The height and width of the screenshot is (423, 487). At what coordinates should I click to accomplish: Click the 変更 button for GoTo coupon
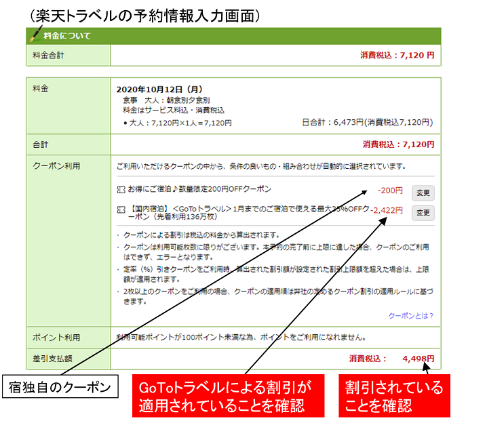(423, 213)
